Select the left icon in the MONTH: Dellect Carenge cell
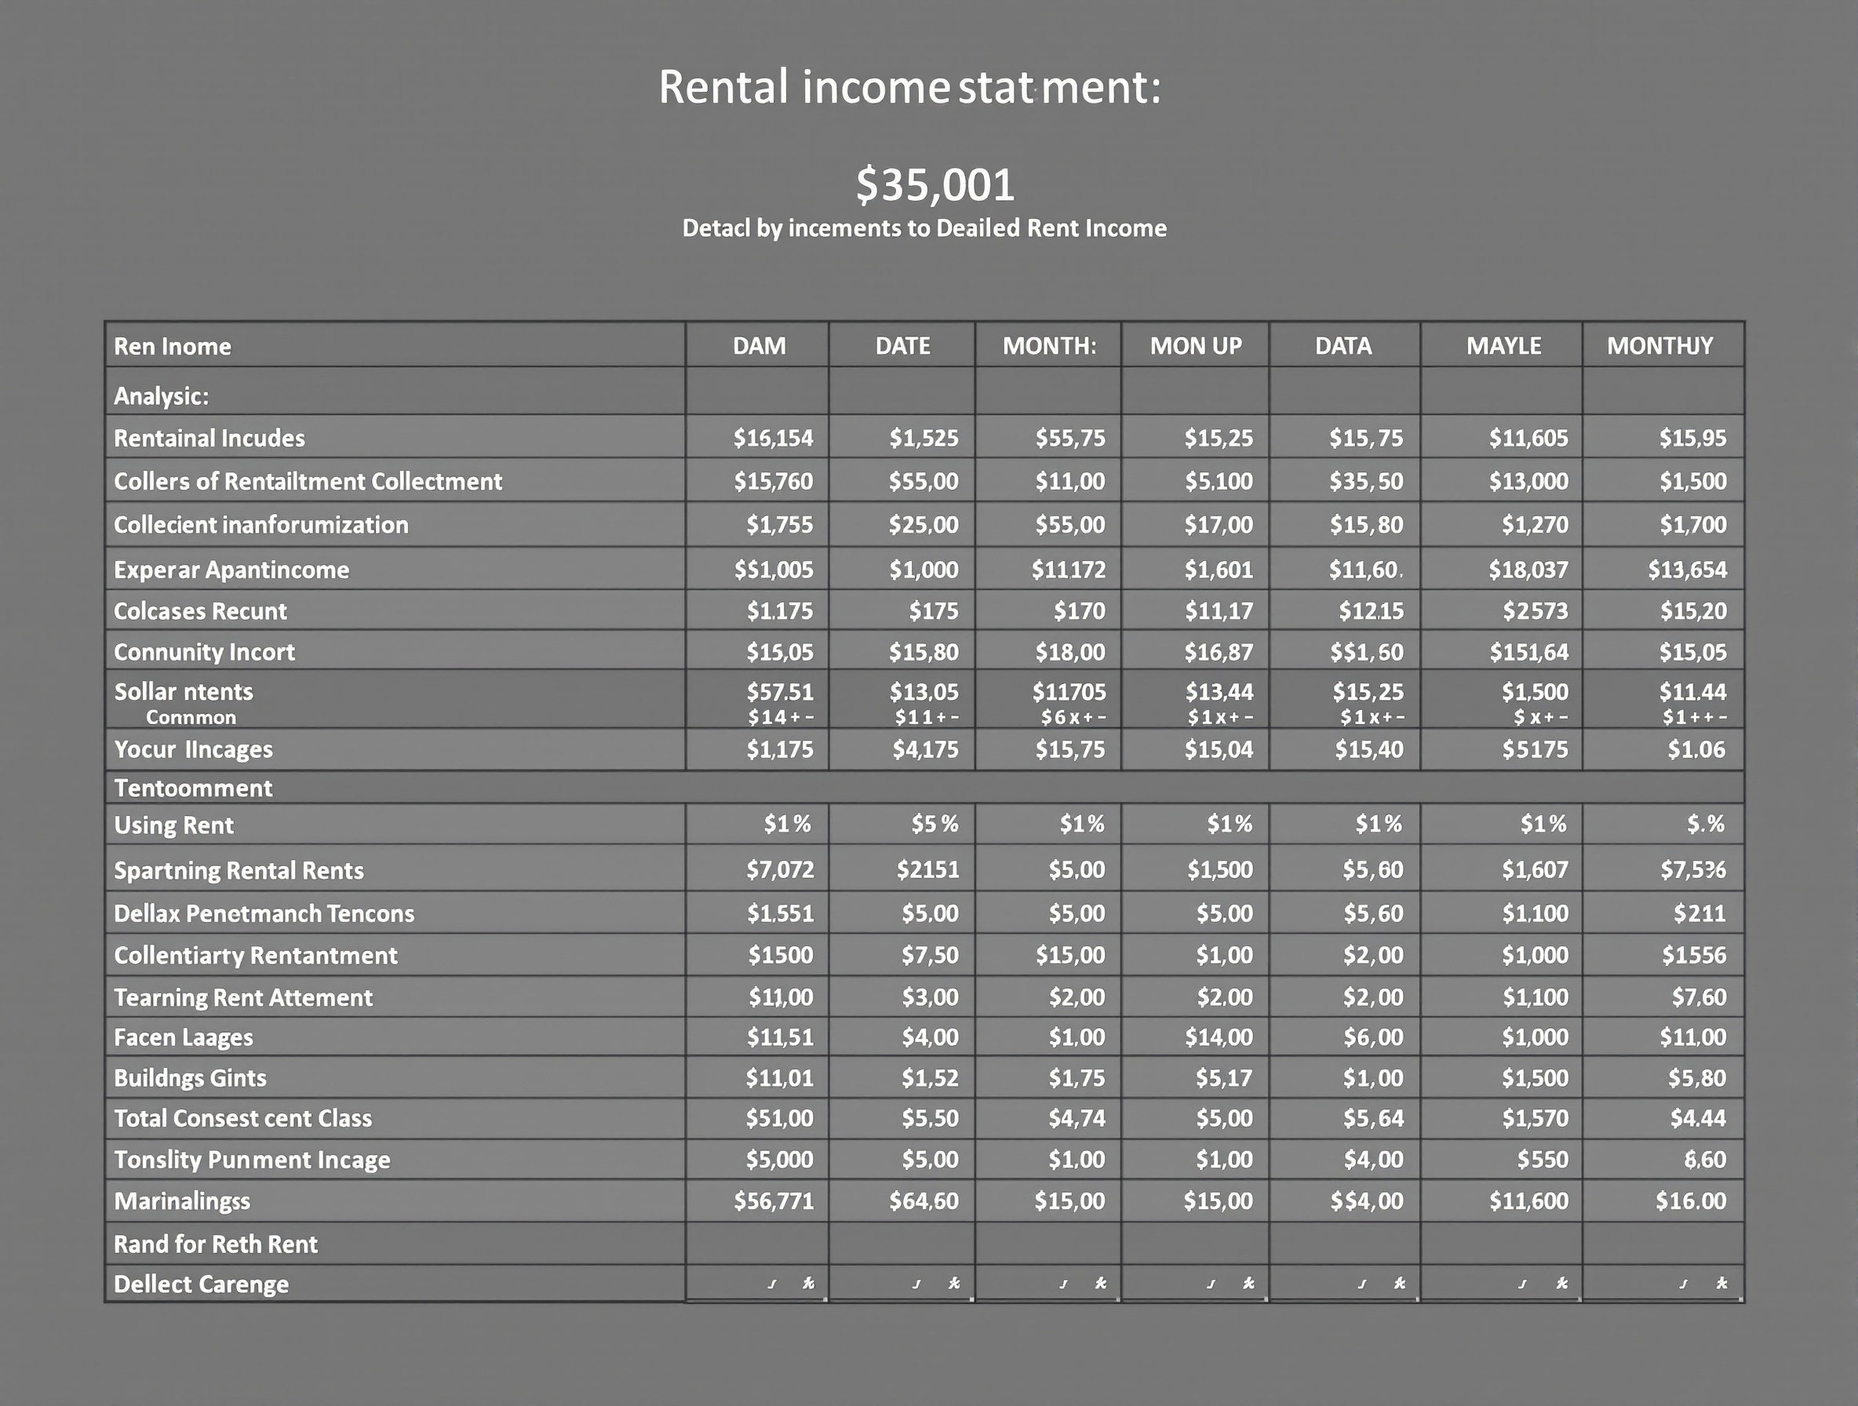Screen dimensions: 1858x1406 pos(1063,1283)
